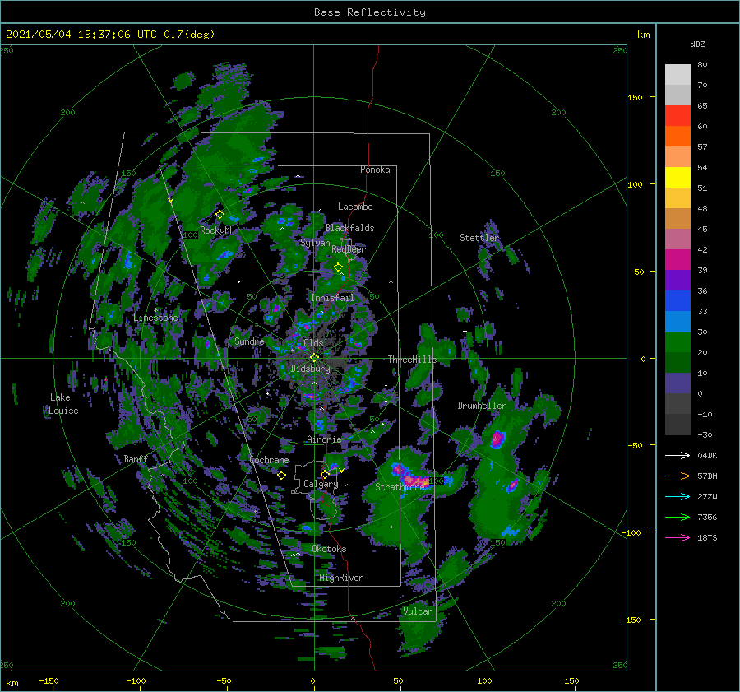Viewport: 740px width, 692px height.
Task: Click the Strathmore city label
Action: coord(400,487)
